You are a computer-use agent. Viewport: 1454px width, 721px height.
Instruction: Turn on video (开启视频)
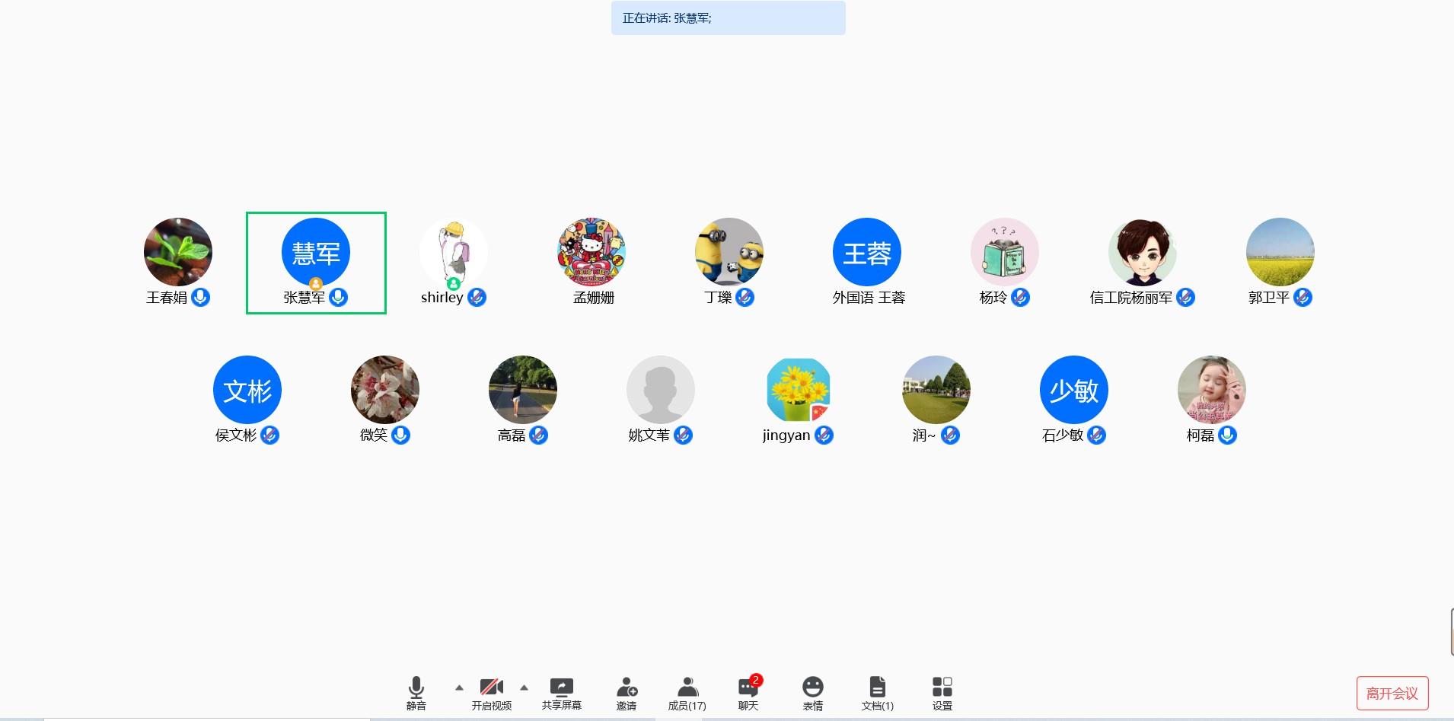click(x=491, y=693)
